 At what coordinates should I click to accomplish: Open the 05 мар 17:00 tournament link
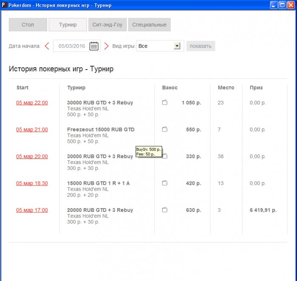click(32, 210)
